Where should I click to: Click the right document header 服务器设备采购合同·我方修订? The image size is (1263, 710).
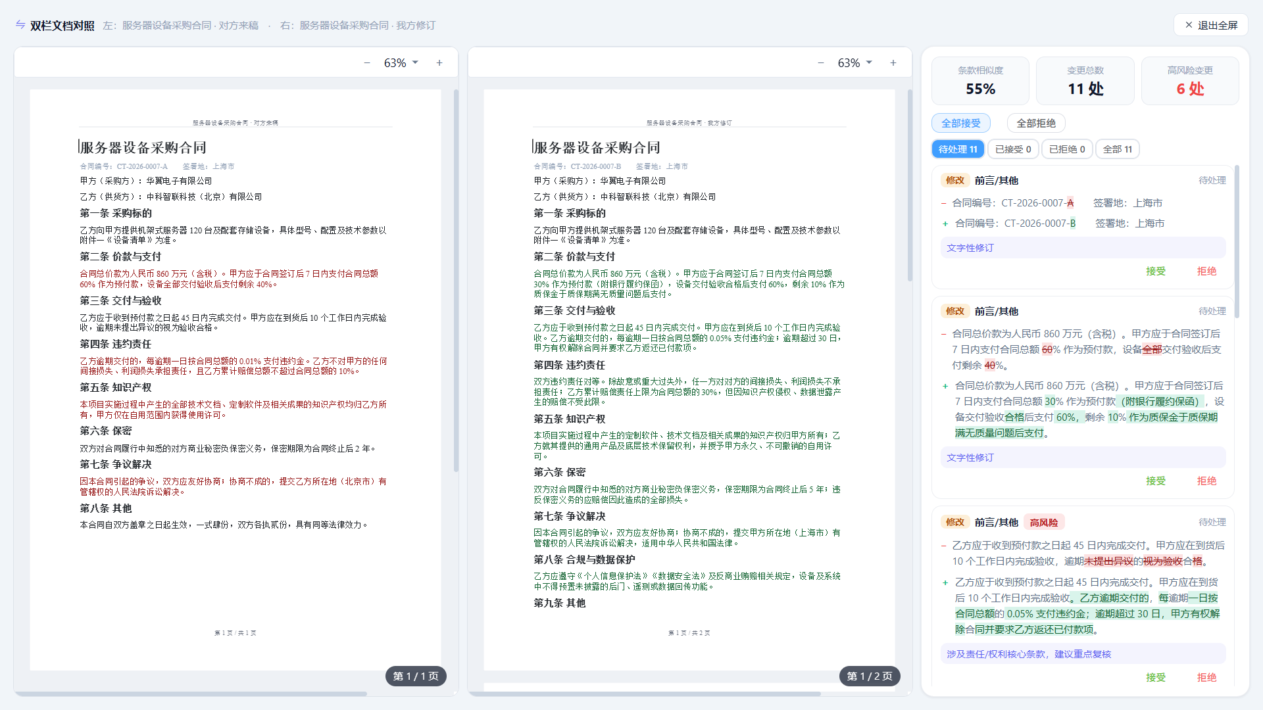(x=689, y=123)
